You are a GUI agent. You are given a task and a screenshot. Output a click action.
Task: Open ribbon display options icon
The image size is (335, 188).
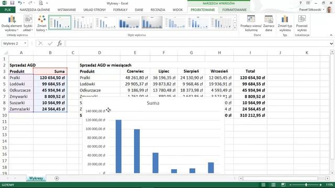(x=308, y=3)
